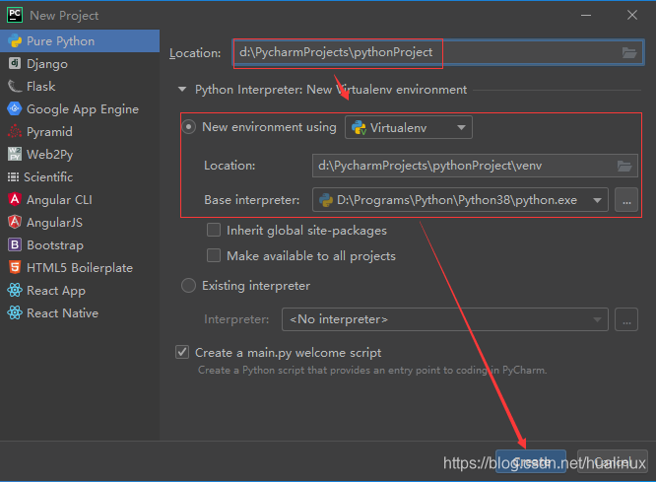
Task: Select HTML5 Boilerplate project type
Action: (80, 267)
